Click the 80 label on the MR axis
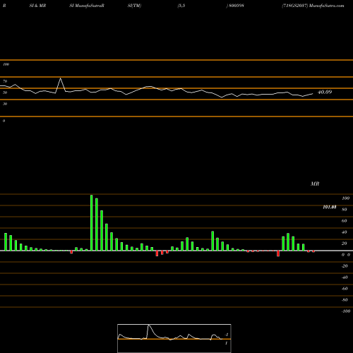 (x=345, y=210)
